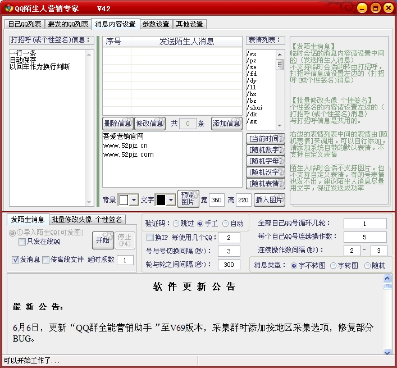The width and height of the screenshot is (397, 368).
Task: Select the 消息内容设置 tab
Action: coord(116,24)
